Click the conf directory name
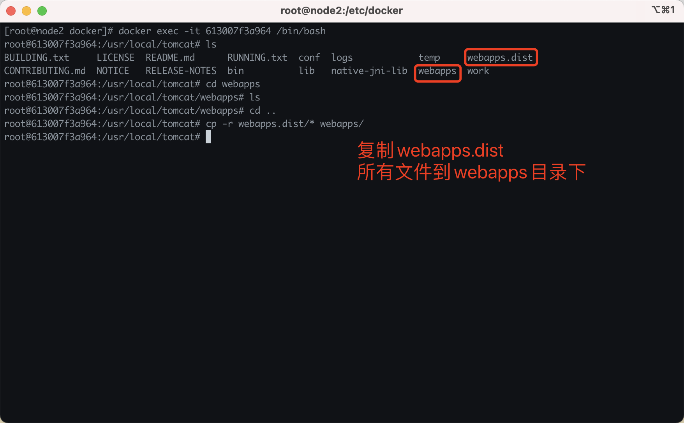 (309, 58)
